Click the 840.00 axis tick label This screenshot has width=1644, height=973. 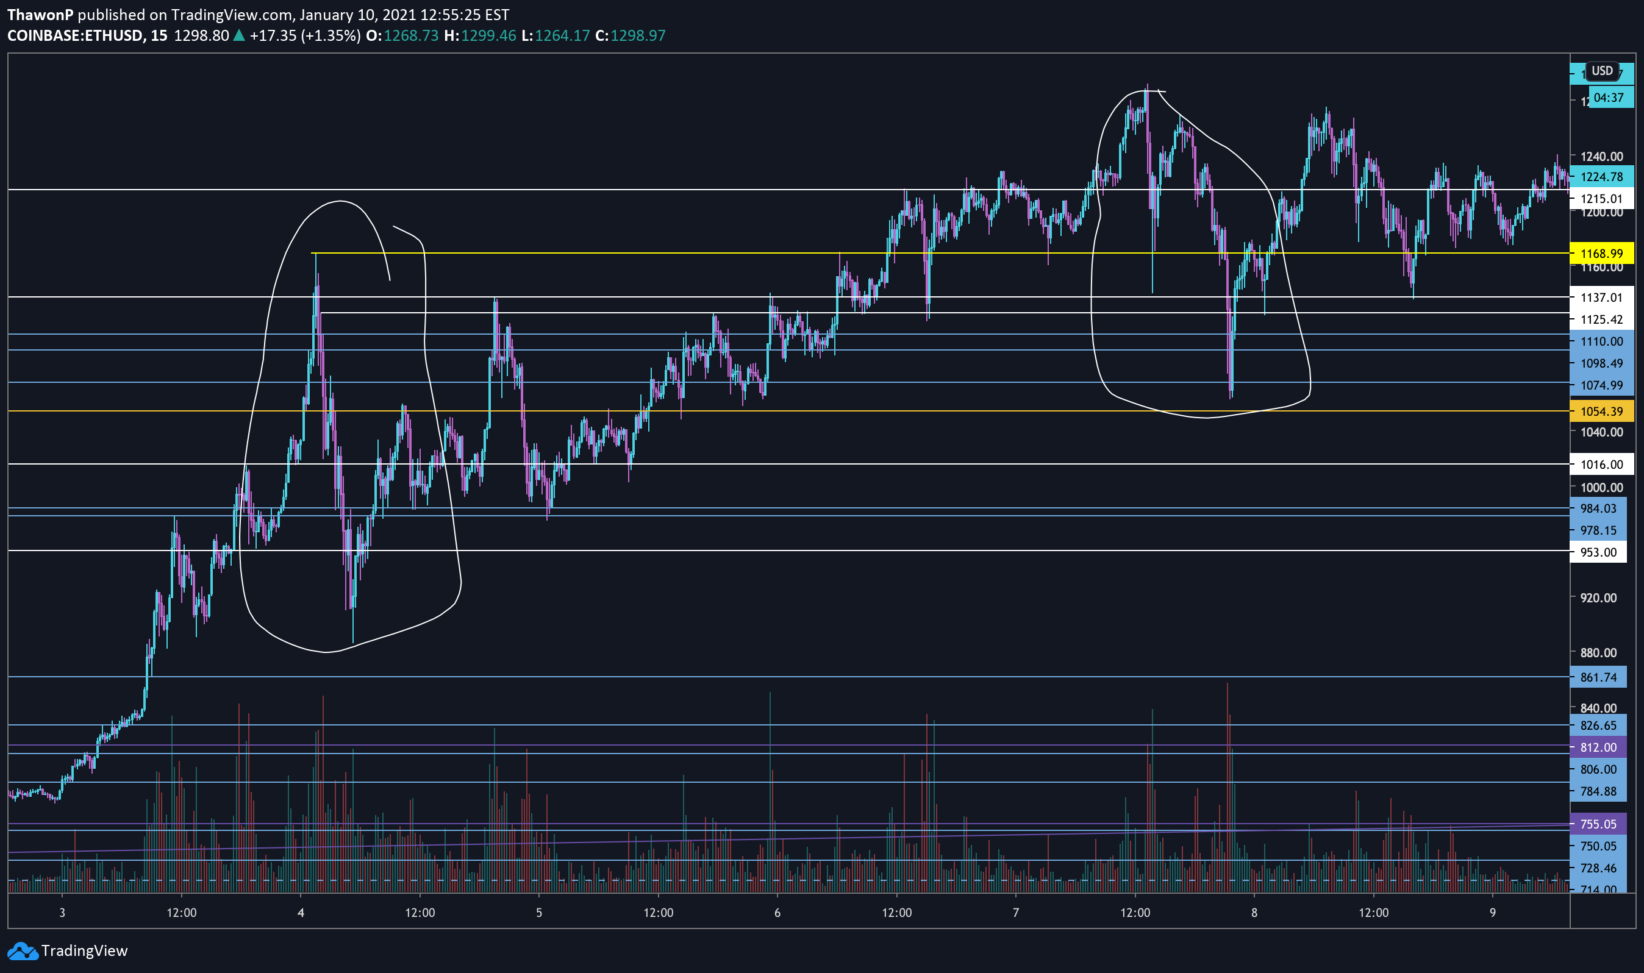pyautogui.click(x=1599, y=708)
